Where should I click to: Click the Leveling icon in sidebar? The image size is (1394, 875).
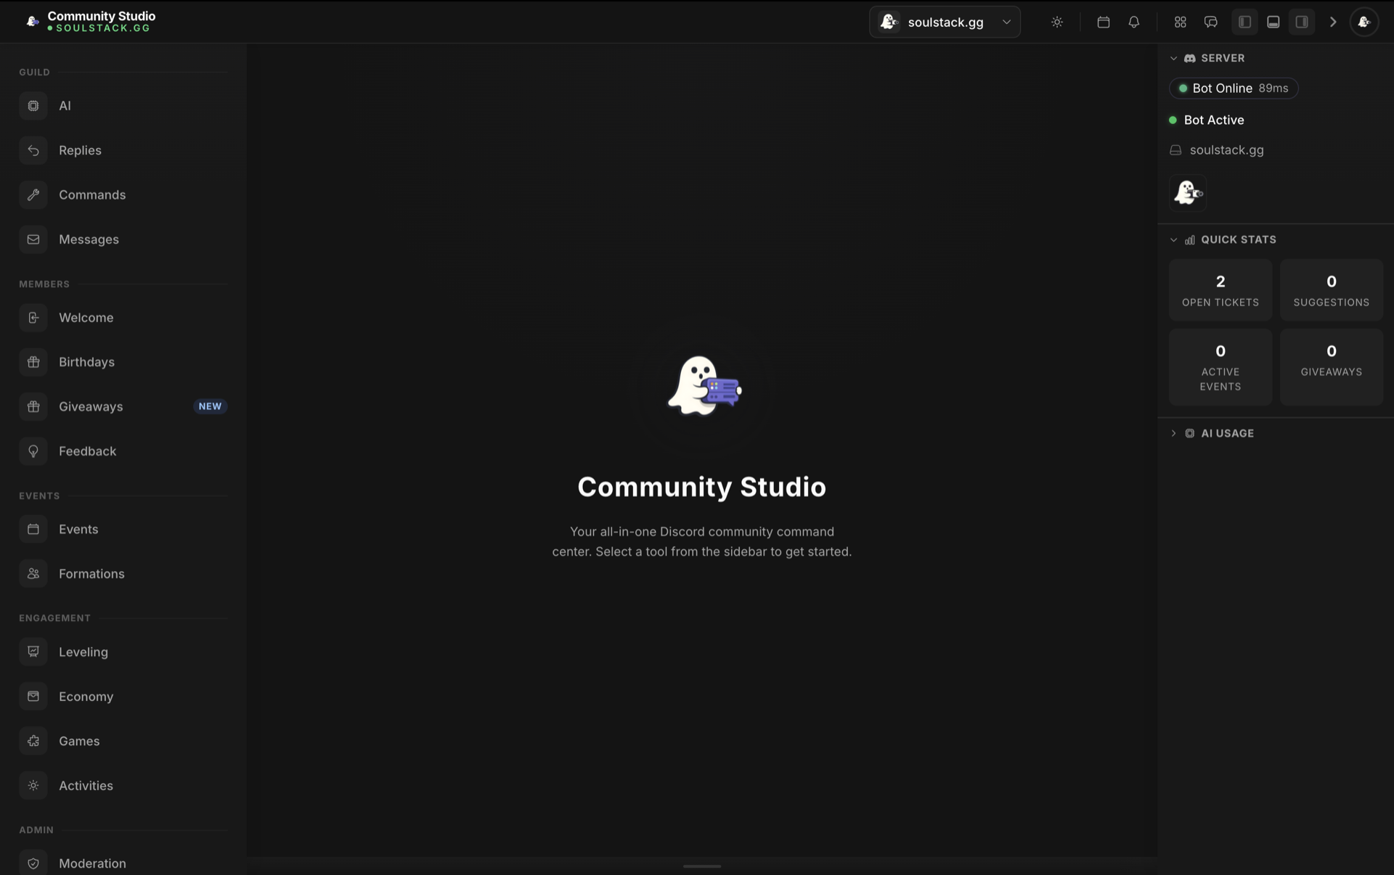[x=33, y=652]
